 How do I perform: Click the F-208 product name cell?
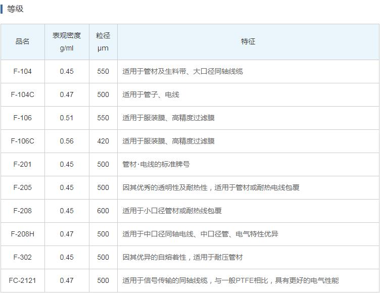(x=23, y=211)
